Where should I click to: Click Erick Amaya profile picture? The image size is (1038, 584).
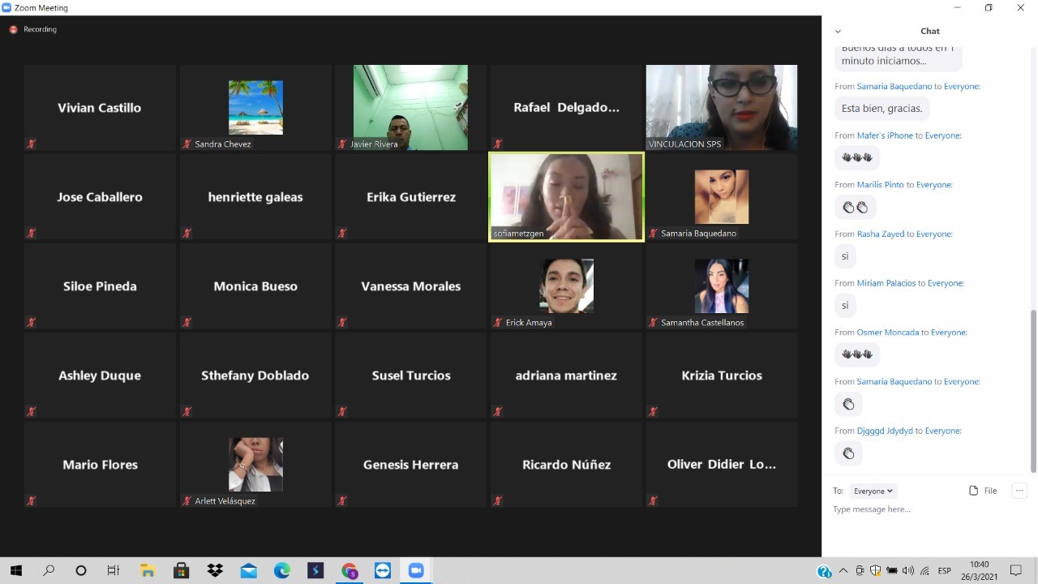(x=566, y=286)
